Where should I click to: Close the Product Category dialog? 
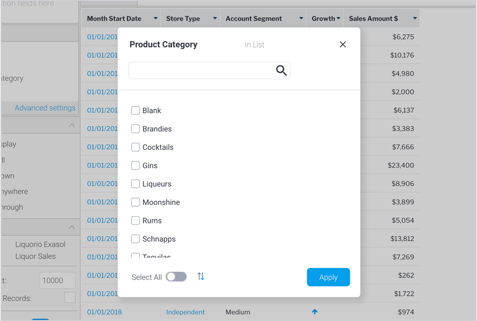343,45
